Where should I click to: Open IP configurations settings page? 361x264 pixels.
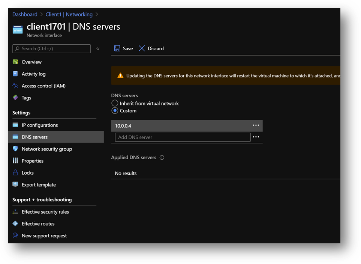point(40,125)
